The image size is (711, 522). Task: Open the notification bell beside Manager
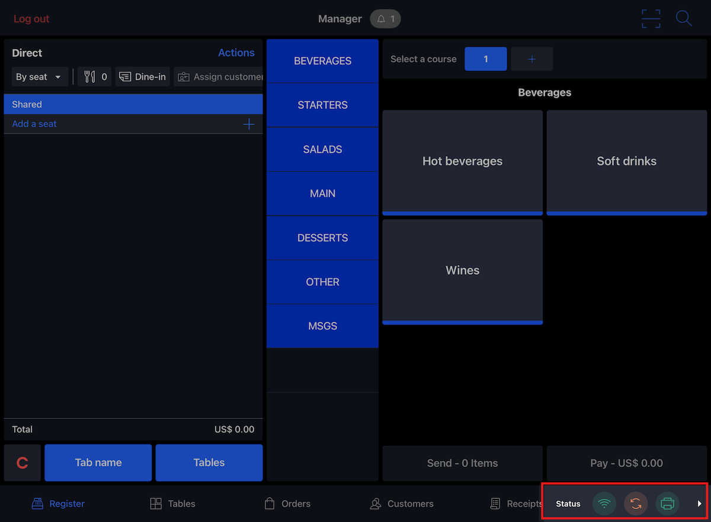pos(385,18)
